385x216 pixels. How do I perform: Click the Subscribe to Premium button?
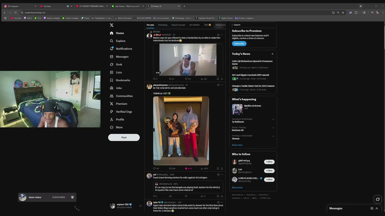point(239,43)
